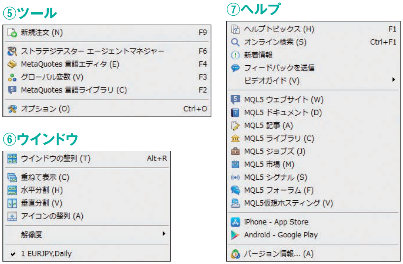Choose アイコンの整列 (A) menu entry

click(x=88, y=216)
